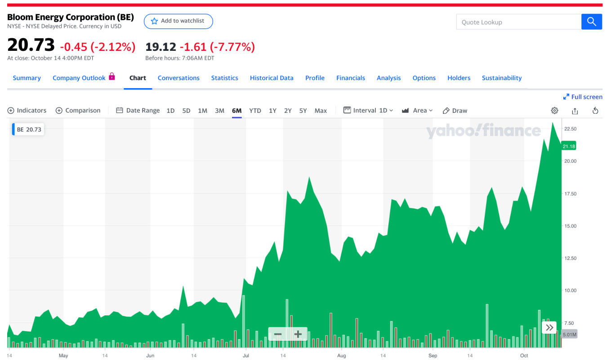
Task: Open the Sustainability tab
Action: point(502,78)
